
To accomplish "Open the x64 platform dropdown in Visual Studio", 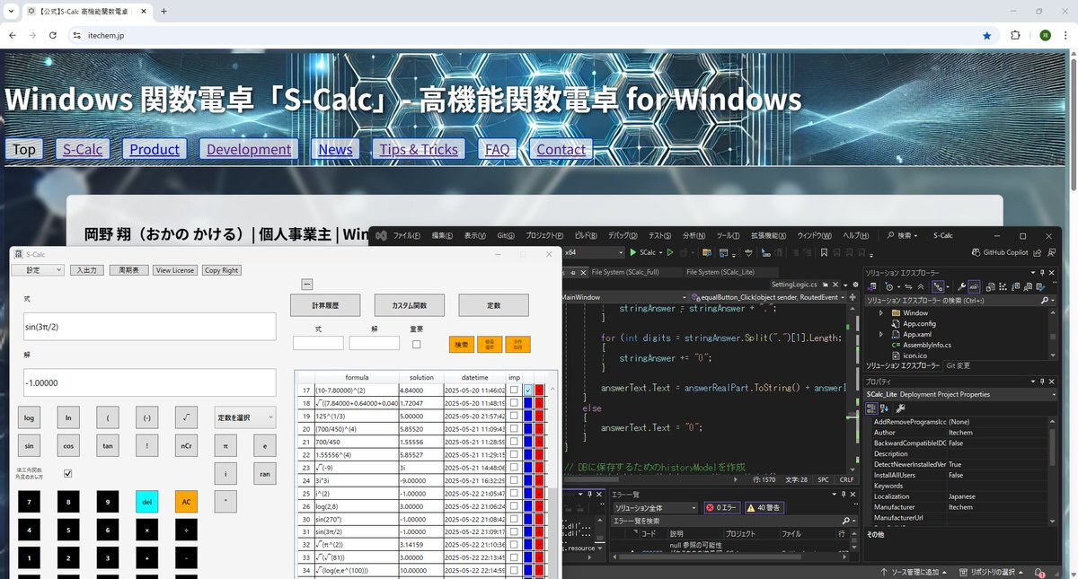I will pyautogui.click(x=596, y=253).
